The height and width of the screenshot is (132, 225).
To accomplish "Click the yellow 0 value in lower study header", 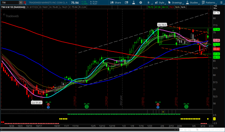I will pos(163,112).
